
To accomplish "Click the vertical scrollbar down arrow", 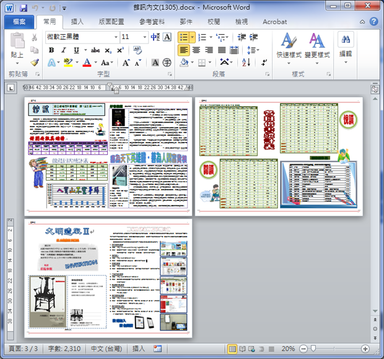I will (375, 311).
